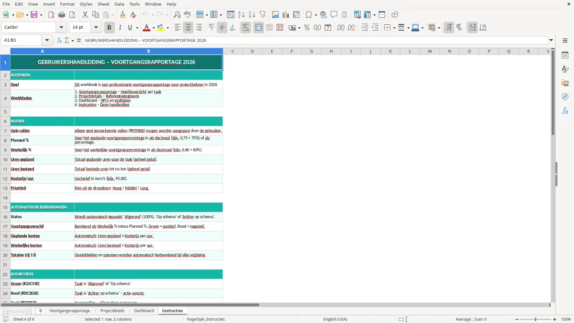
Task: Toggle Wrap Text
Action: pos(246,28)
